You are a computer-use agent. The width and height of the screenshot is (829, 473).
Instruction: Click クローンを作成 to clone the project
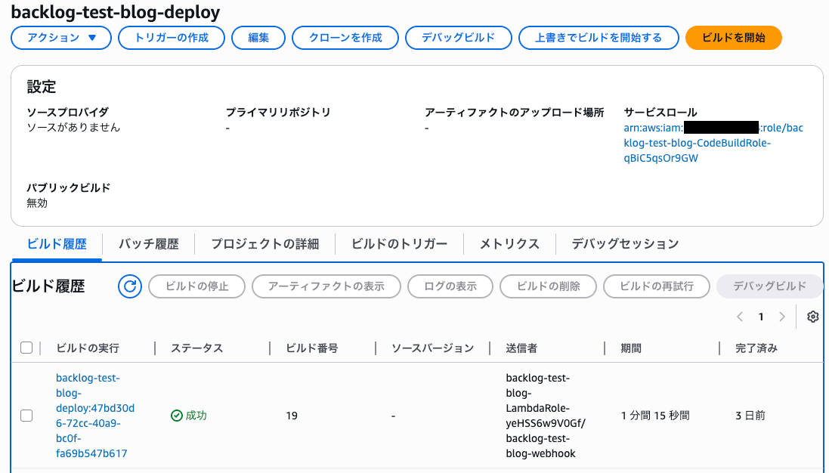click(x=345, y=37)
